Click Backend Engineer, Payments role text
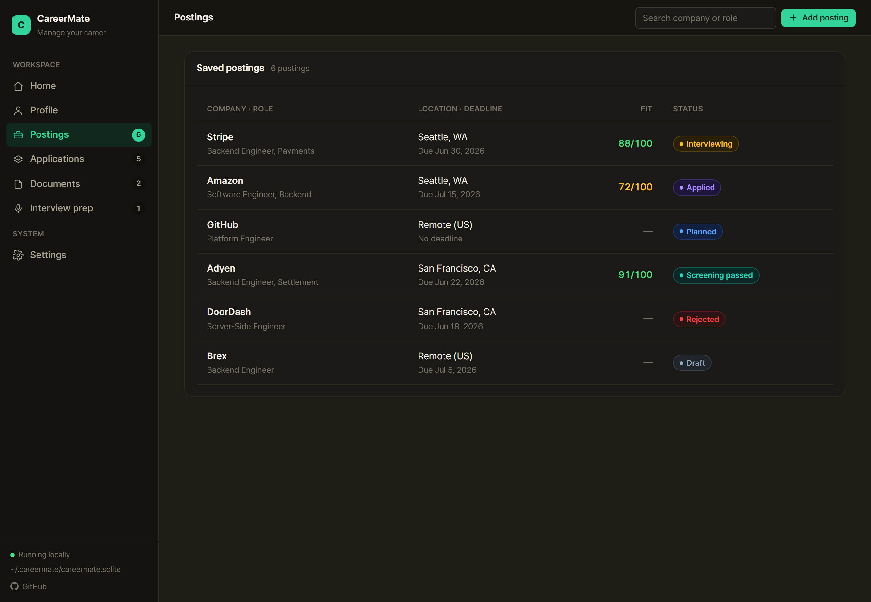The width and height of the screenshot is (871, 602). coord(260,151)
